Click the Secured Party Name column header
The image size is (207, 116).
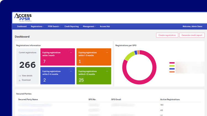[28, 100]
